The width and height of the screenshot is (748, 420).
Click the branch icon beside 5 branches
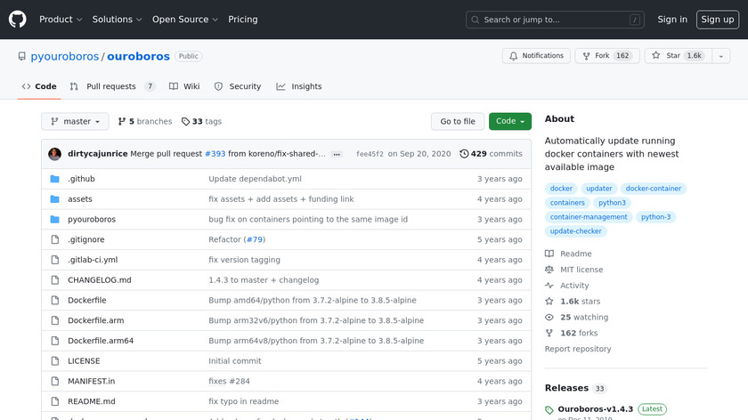point(122,122)
